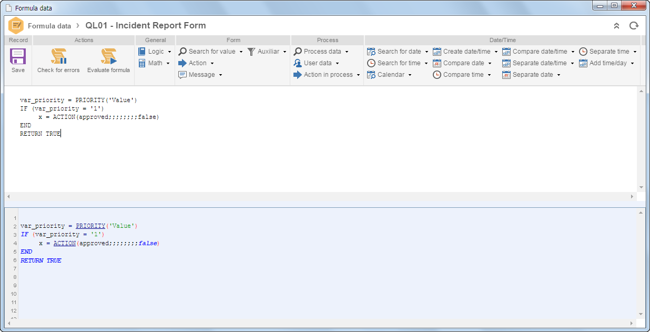
Task: Click the Message speech bubble icon
Action: 182,75
